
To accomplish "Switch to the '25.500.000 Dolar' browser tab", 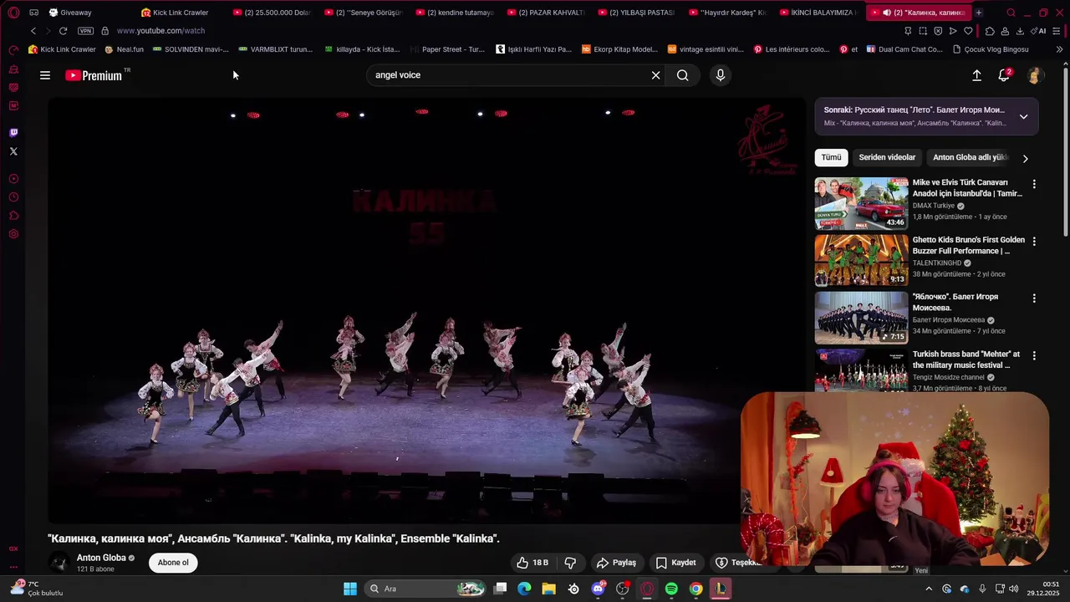I will pos(272,13).
